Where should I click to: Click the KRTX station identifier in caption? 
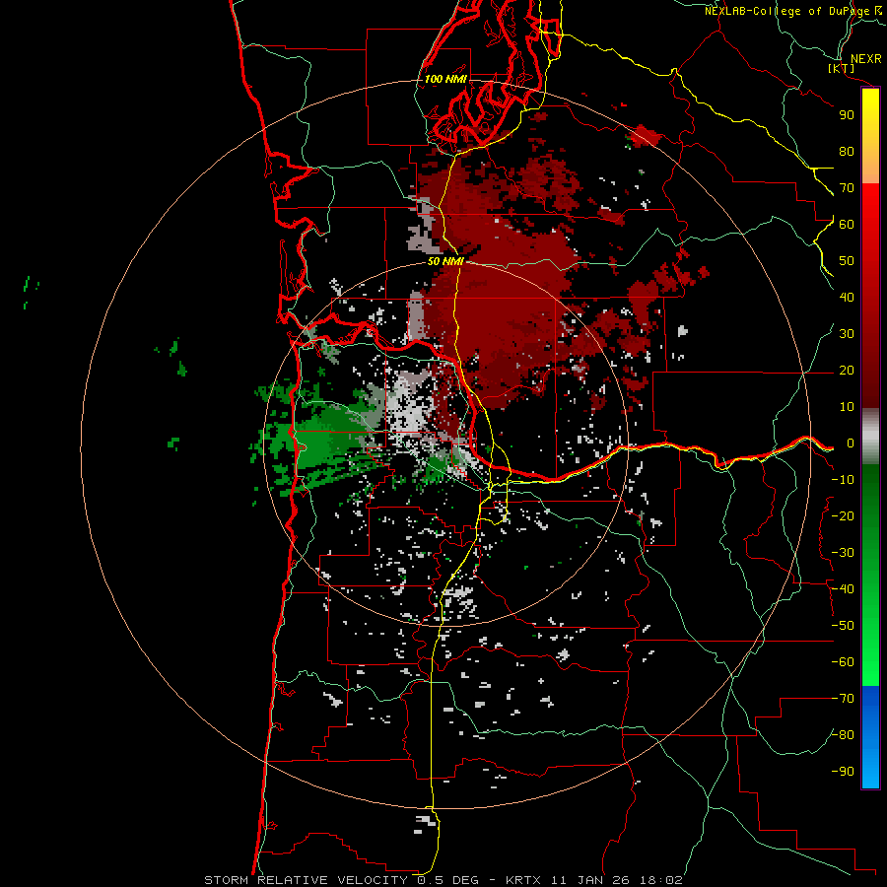(523, 880)
